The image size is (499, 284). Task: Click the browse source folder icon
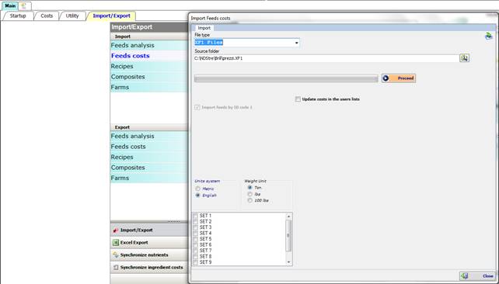tap(464, 58)
